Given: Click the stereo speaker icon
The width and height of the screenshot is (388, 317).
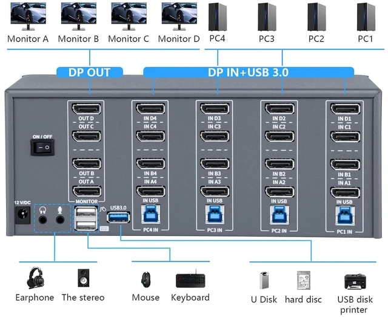Looking at the screenshot, I should coord(84,278).
